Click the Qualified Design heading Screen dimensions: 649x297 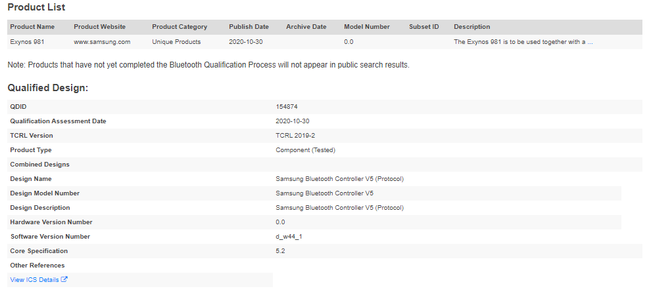[48, 88]
